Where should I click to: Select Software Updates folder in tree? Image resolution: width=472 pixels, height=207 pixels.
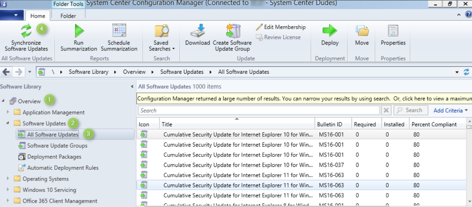[44, 123]
